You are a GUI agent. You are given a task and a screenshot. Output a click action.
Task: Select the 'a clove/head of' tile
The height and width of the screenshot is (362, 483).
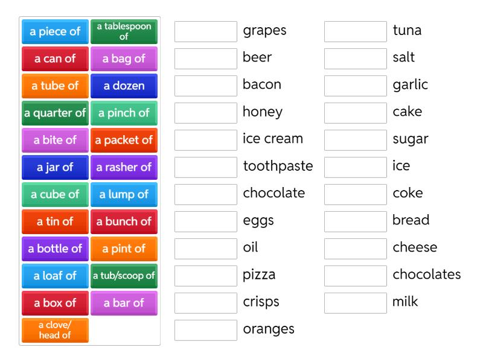(55, 331)
